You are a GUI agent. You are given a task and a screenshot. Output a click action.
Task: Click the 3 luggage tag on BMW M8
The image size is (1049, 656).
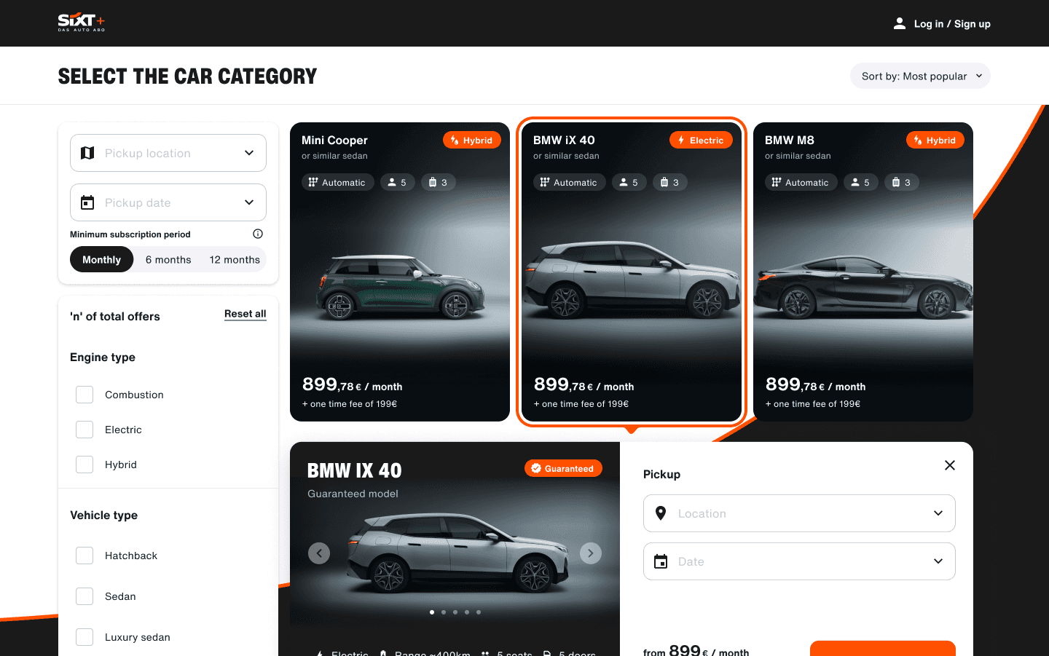pos(902,183)
